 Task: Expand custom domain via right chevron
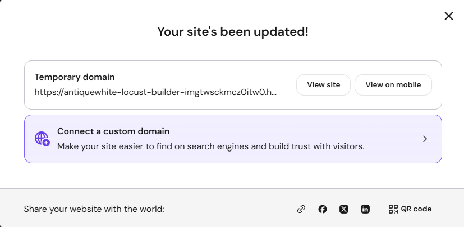pyautogui.click(x=425, y=139)
